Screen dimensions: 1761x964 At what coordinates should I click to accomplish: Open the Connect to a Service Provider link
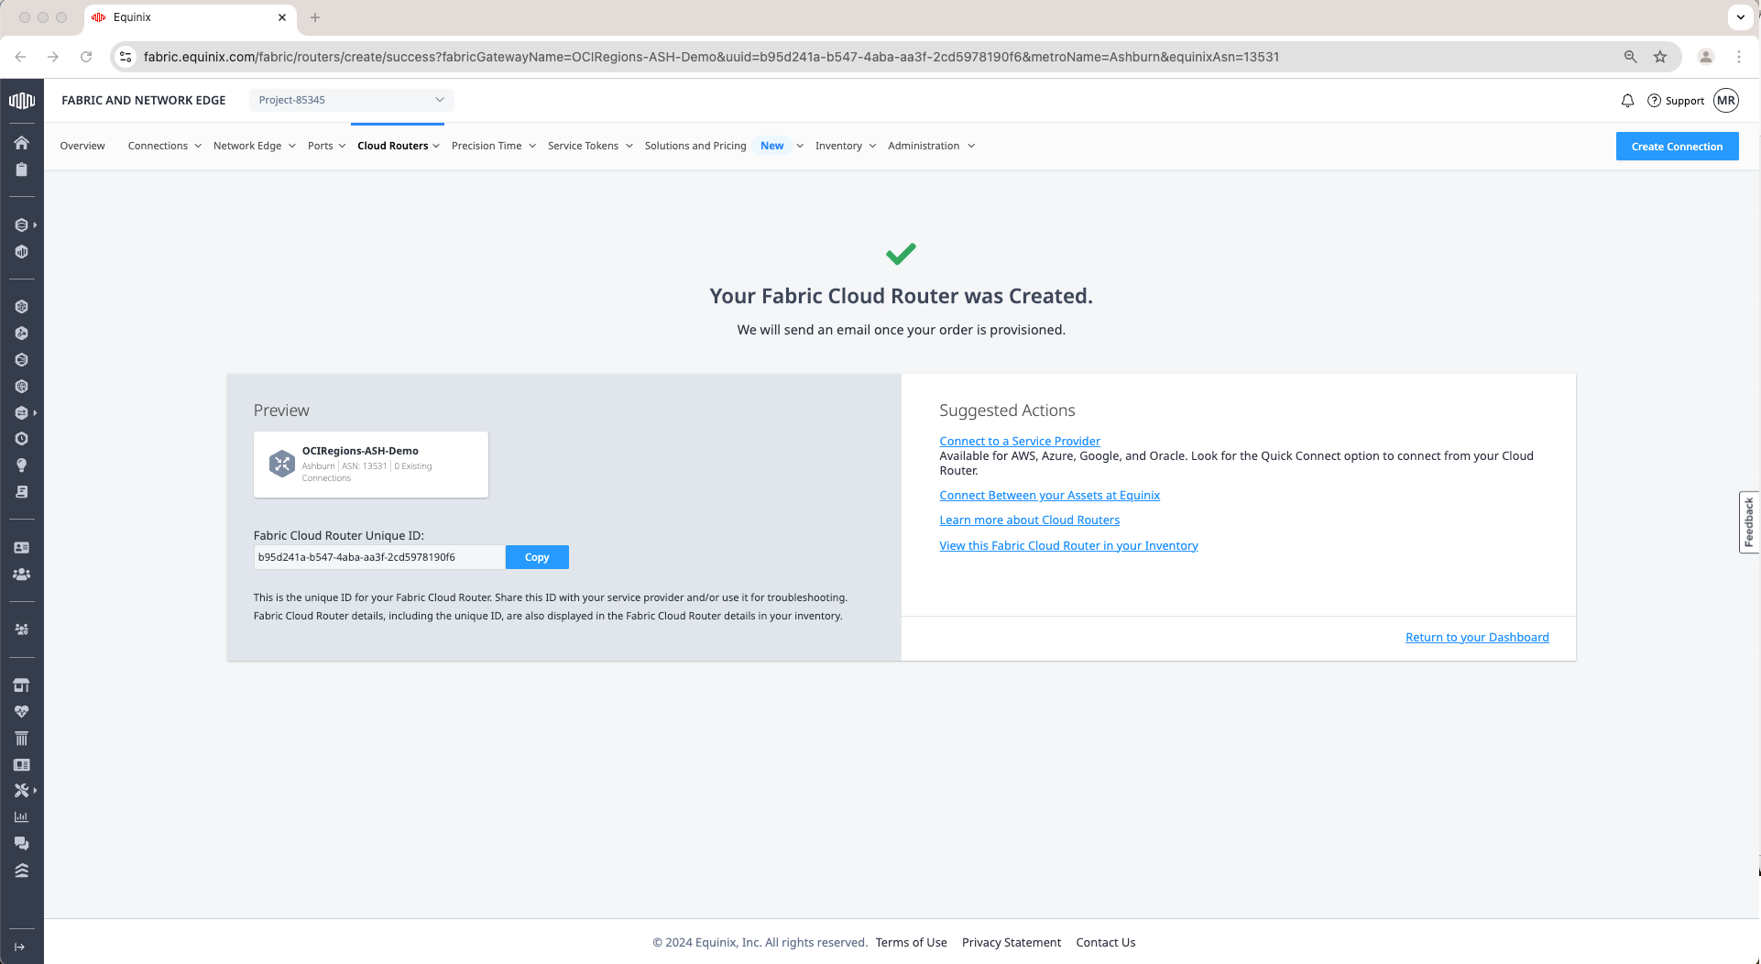point(1020,441)
